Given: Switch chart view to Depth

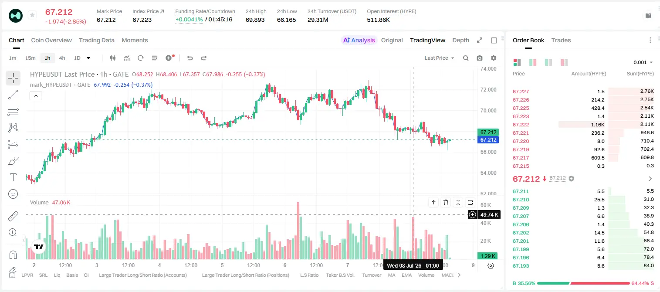Looking at the screenshot, I should click(460, 40).
